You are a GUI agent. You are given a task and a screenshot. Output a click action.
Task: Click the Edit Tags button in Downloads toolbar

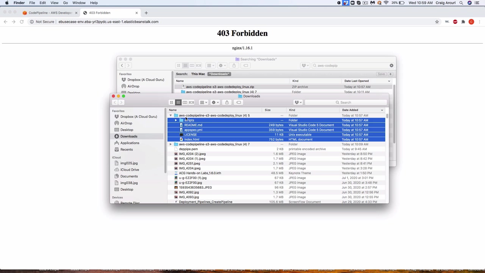pos(239,102)
